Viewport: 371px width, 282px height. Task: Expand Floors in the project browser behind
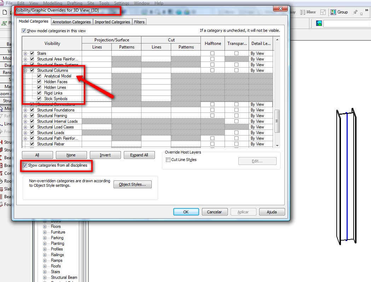[45, 226]
